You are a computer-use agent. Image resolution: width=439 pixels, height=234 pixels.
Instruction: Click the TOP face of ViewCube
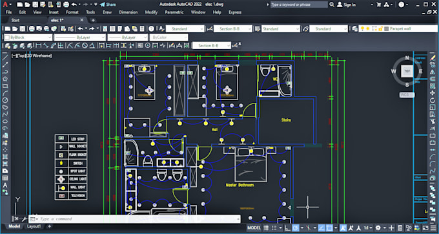tap(407, 71)
